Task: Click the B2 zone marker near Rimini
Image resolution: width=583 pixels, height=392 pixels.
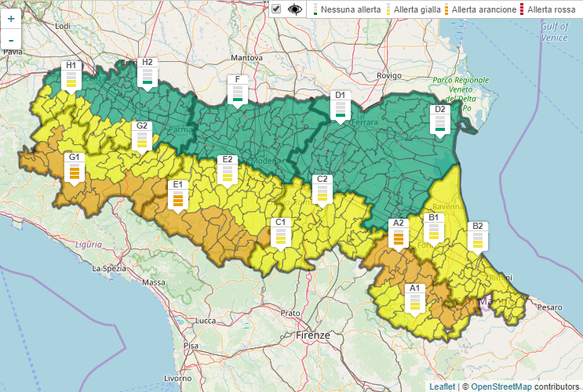Action: click(477, 236)
